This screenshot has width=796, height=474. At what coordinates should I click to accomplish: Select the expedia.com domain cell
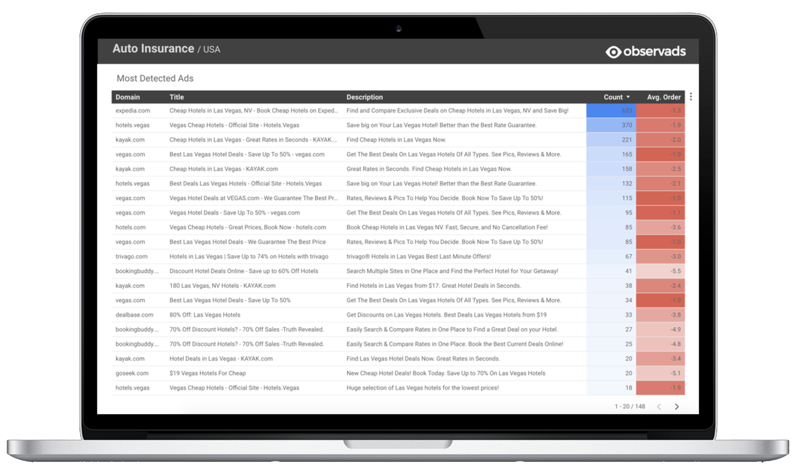[133, 110]
